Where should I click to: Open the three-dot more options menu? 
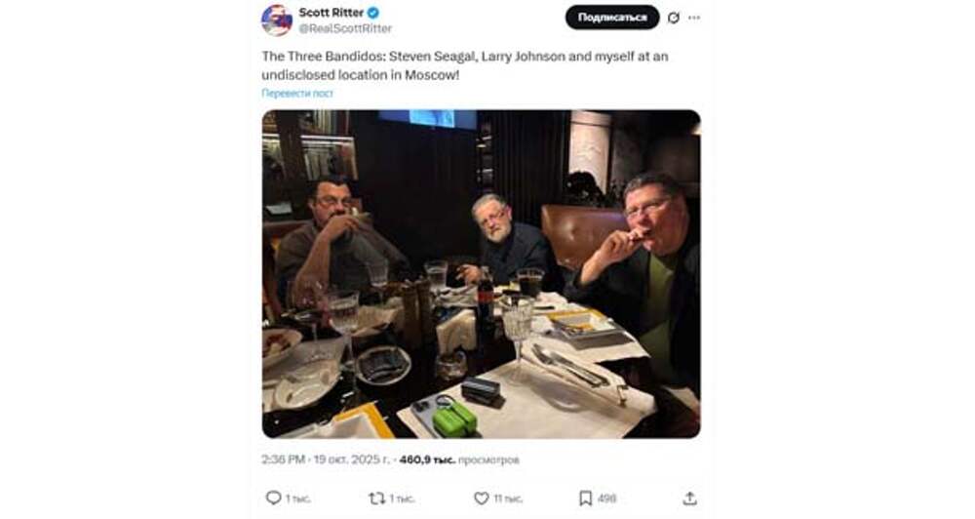(693, 18)
